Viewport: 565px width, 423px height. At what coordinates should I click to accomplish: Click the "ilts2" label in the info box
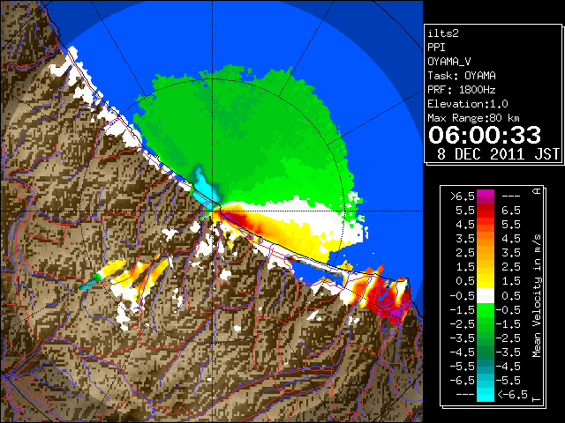coord(443,33)
